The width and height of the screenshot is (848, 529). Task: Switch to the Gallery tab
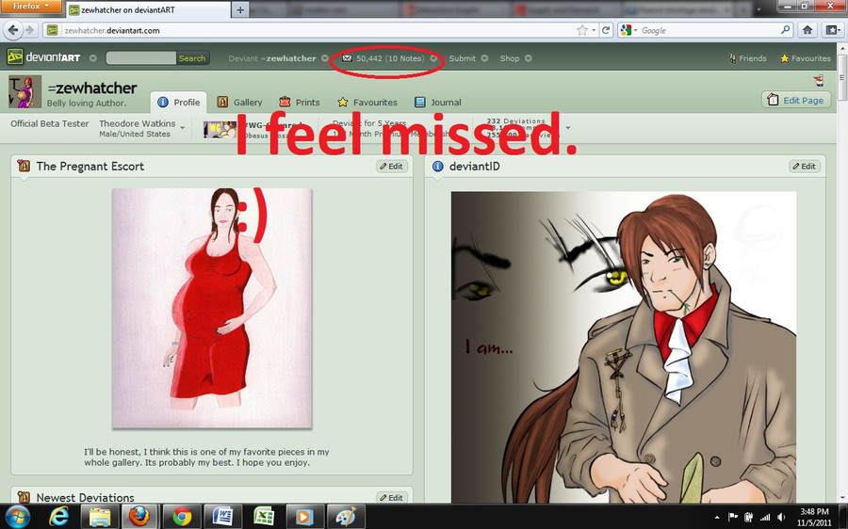(x=239, y=102)
